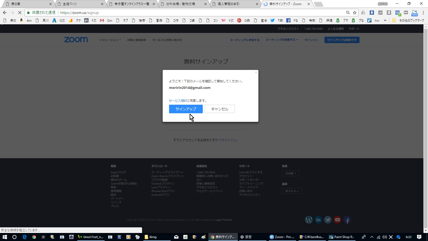Bookmark this page with the star icon
428x241 pixels.
click(x=355, y=13)
